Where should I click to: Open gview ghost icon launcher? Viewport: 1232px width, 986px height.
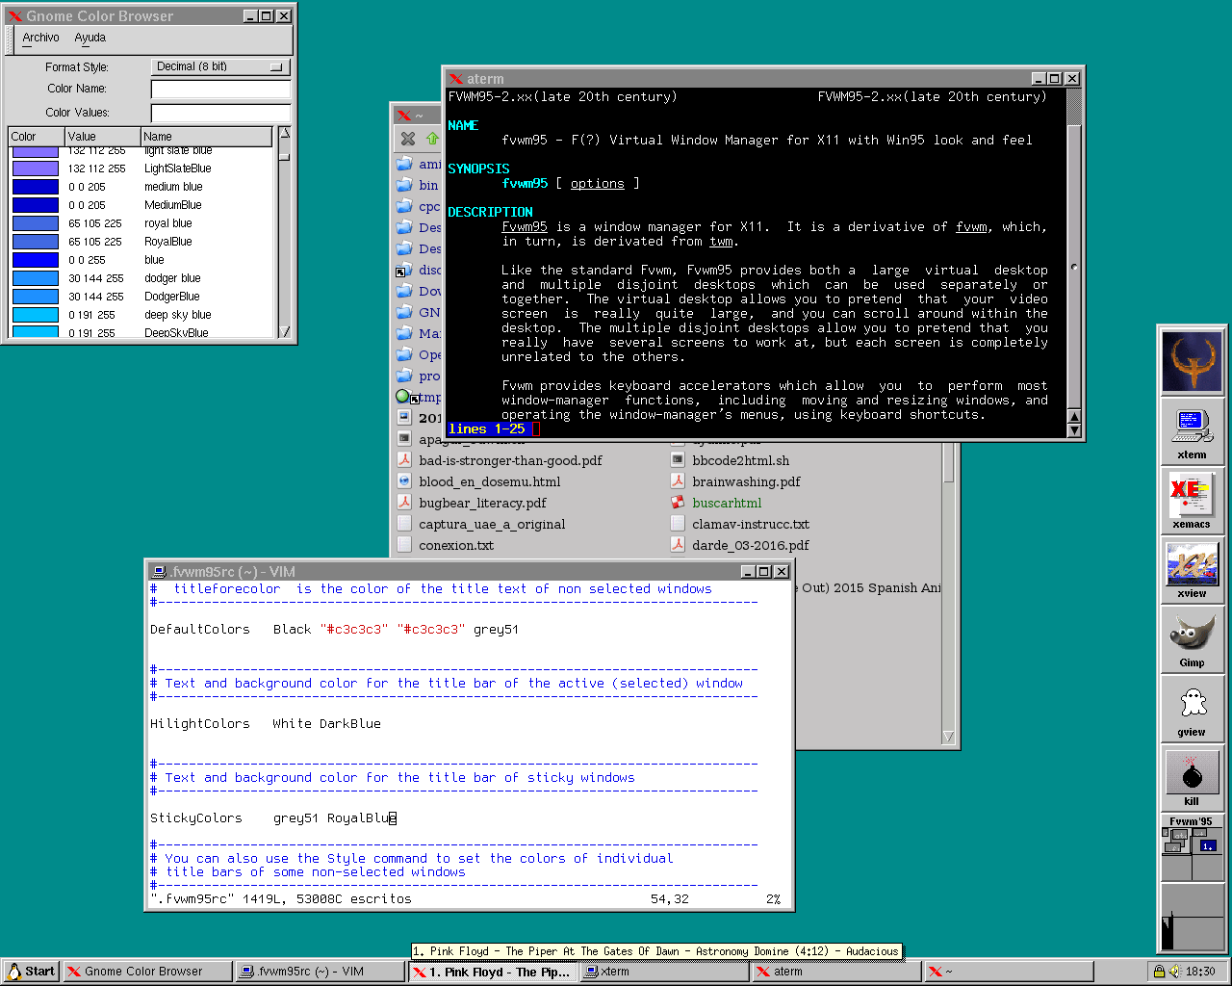tap(1192, 709)
